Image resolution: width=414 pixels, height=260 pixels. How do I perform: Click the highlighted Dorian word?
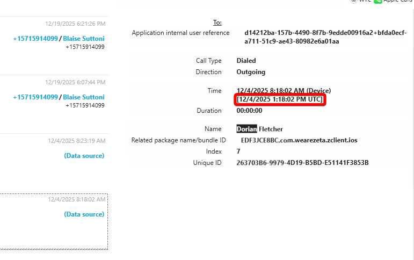point(246,129)
